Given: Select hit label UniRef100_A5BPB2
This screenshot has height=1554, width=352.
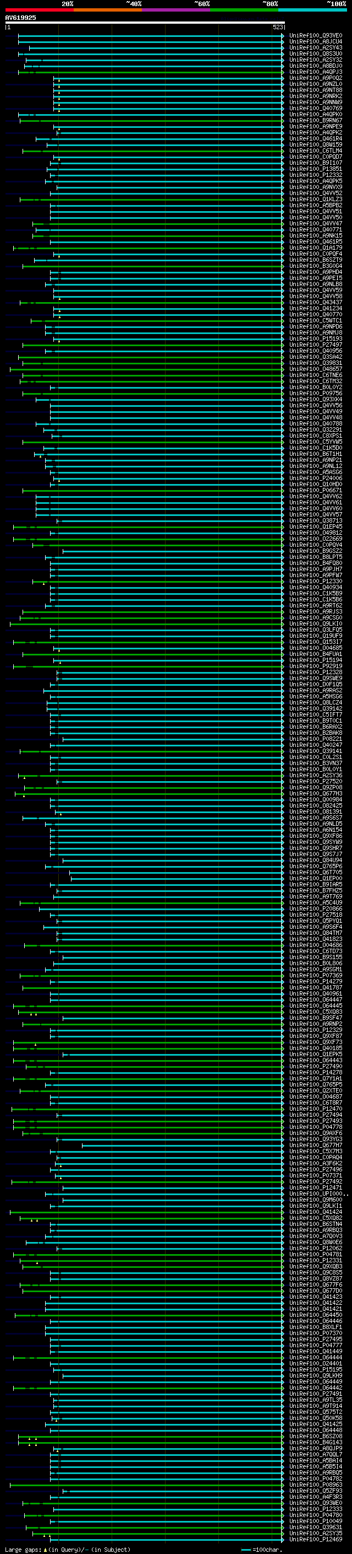Looking at the screenshot, I should 316,205.
